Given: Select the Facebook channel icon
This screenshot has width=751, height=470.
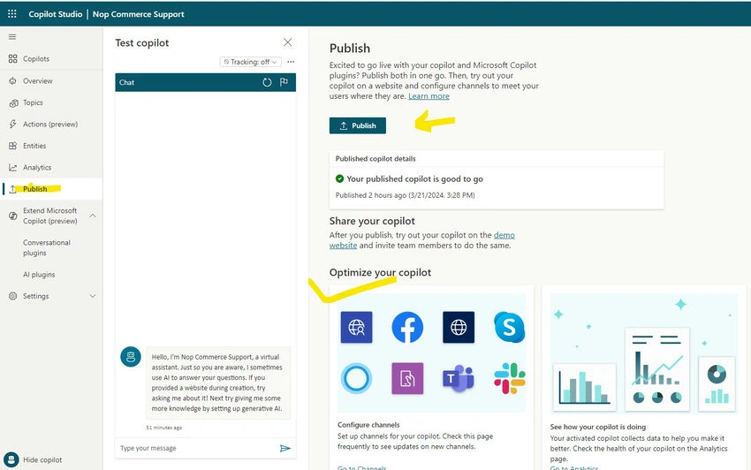Looking at the screenshot, I should click(x=407, y=327).
